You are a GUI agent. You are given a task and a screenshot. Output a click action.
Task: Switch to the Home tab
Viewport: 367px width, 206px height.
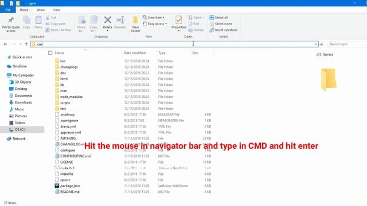pos(24,10)
